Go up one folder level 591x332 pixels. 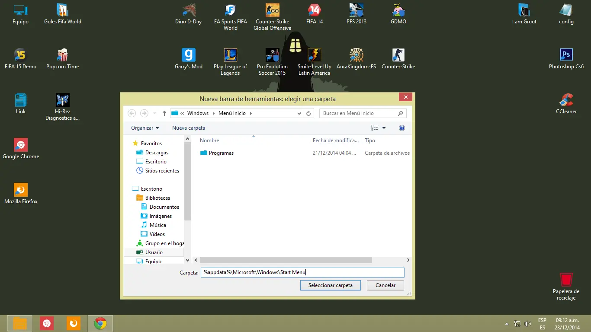pyautogui.click(x=164, y=113)
